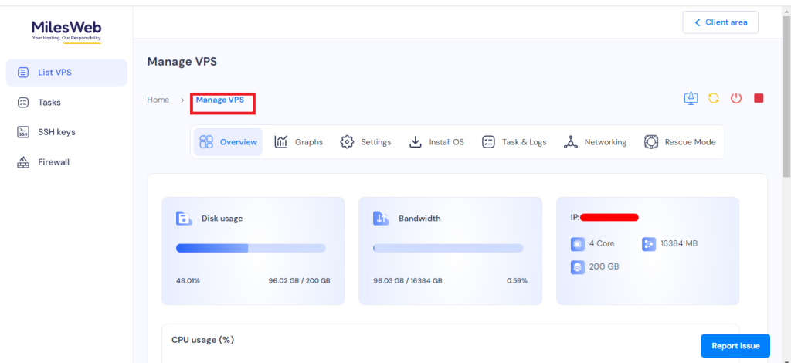
Task: Click the Home breadcrumb link
Action: coord(158,100)
